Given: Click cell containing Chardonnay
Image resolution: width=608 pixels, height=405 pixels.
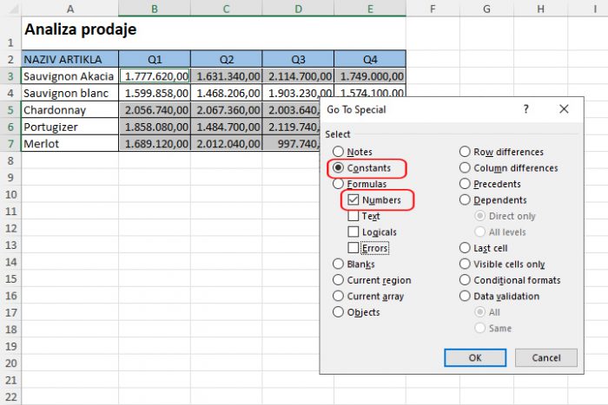Looking at the screenshot, I should point(69,110).
